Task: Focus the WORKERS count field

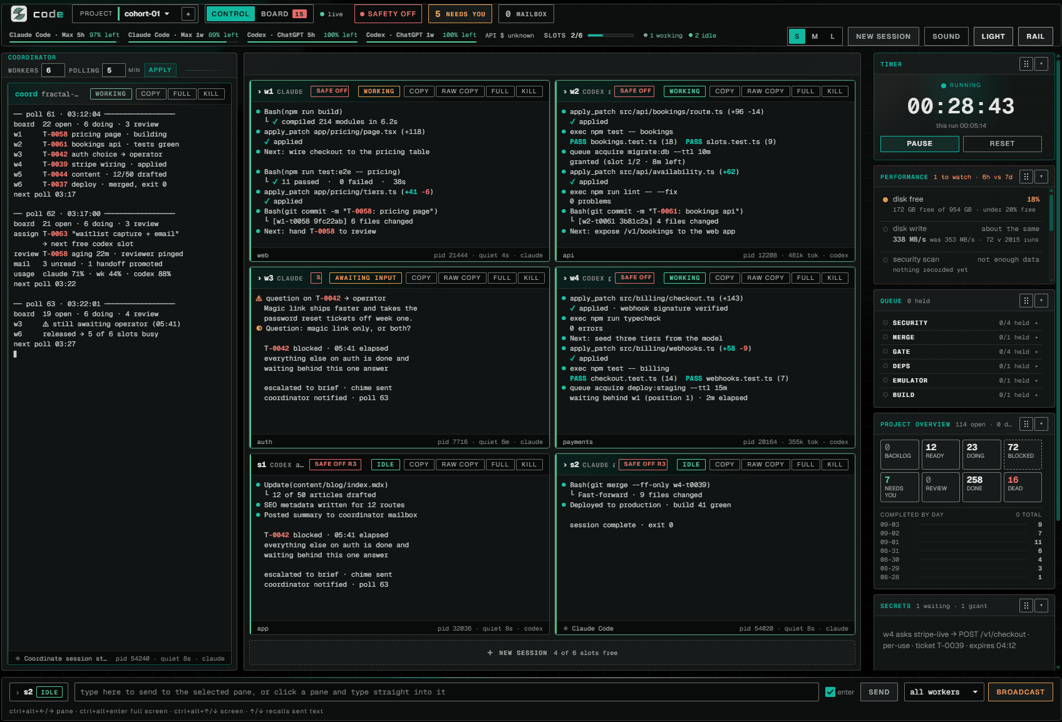Action: [x=53, y=70]
